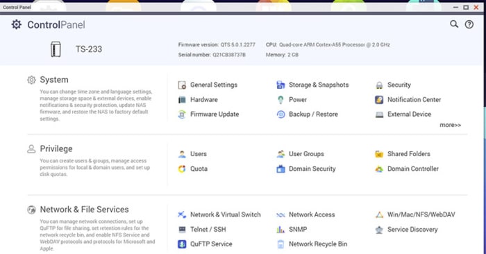Select the Privilege category heading

[56, 149]
